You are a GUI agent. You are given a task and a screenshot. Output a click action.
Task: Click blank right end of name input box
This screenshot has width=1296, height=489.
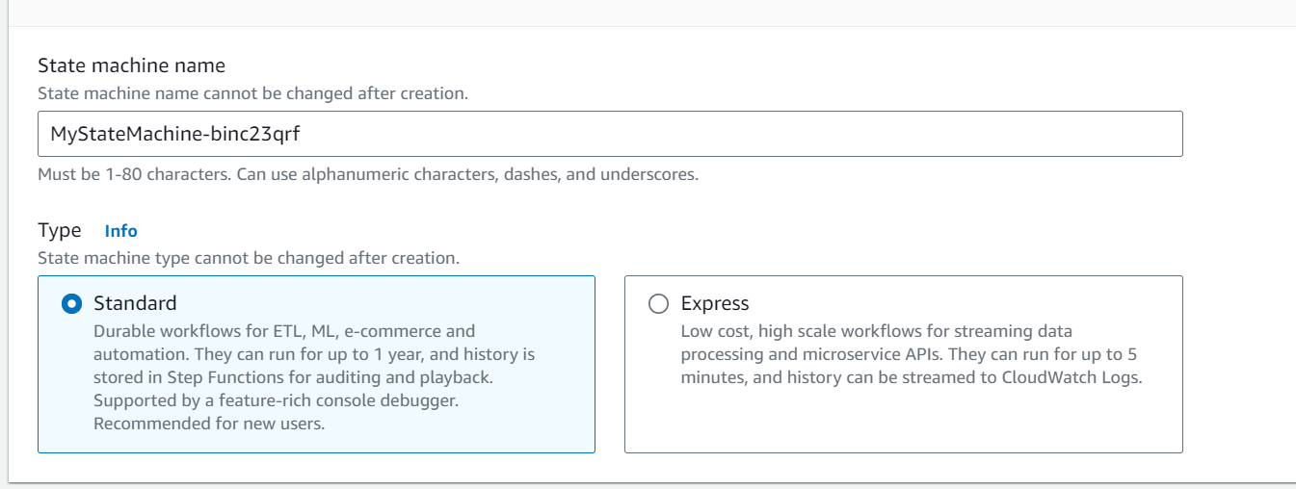1060,134
